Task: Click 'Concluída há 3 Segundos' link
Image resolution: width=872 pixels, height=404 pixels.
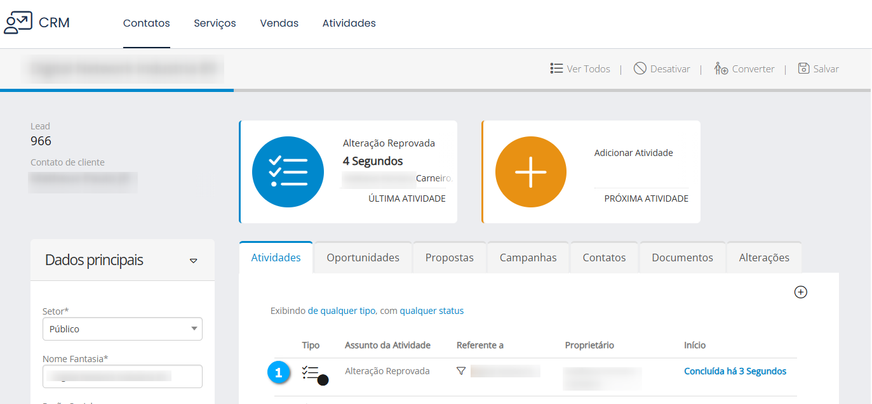Action: click(735, 371)
